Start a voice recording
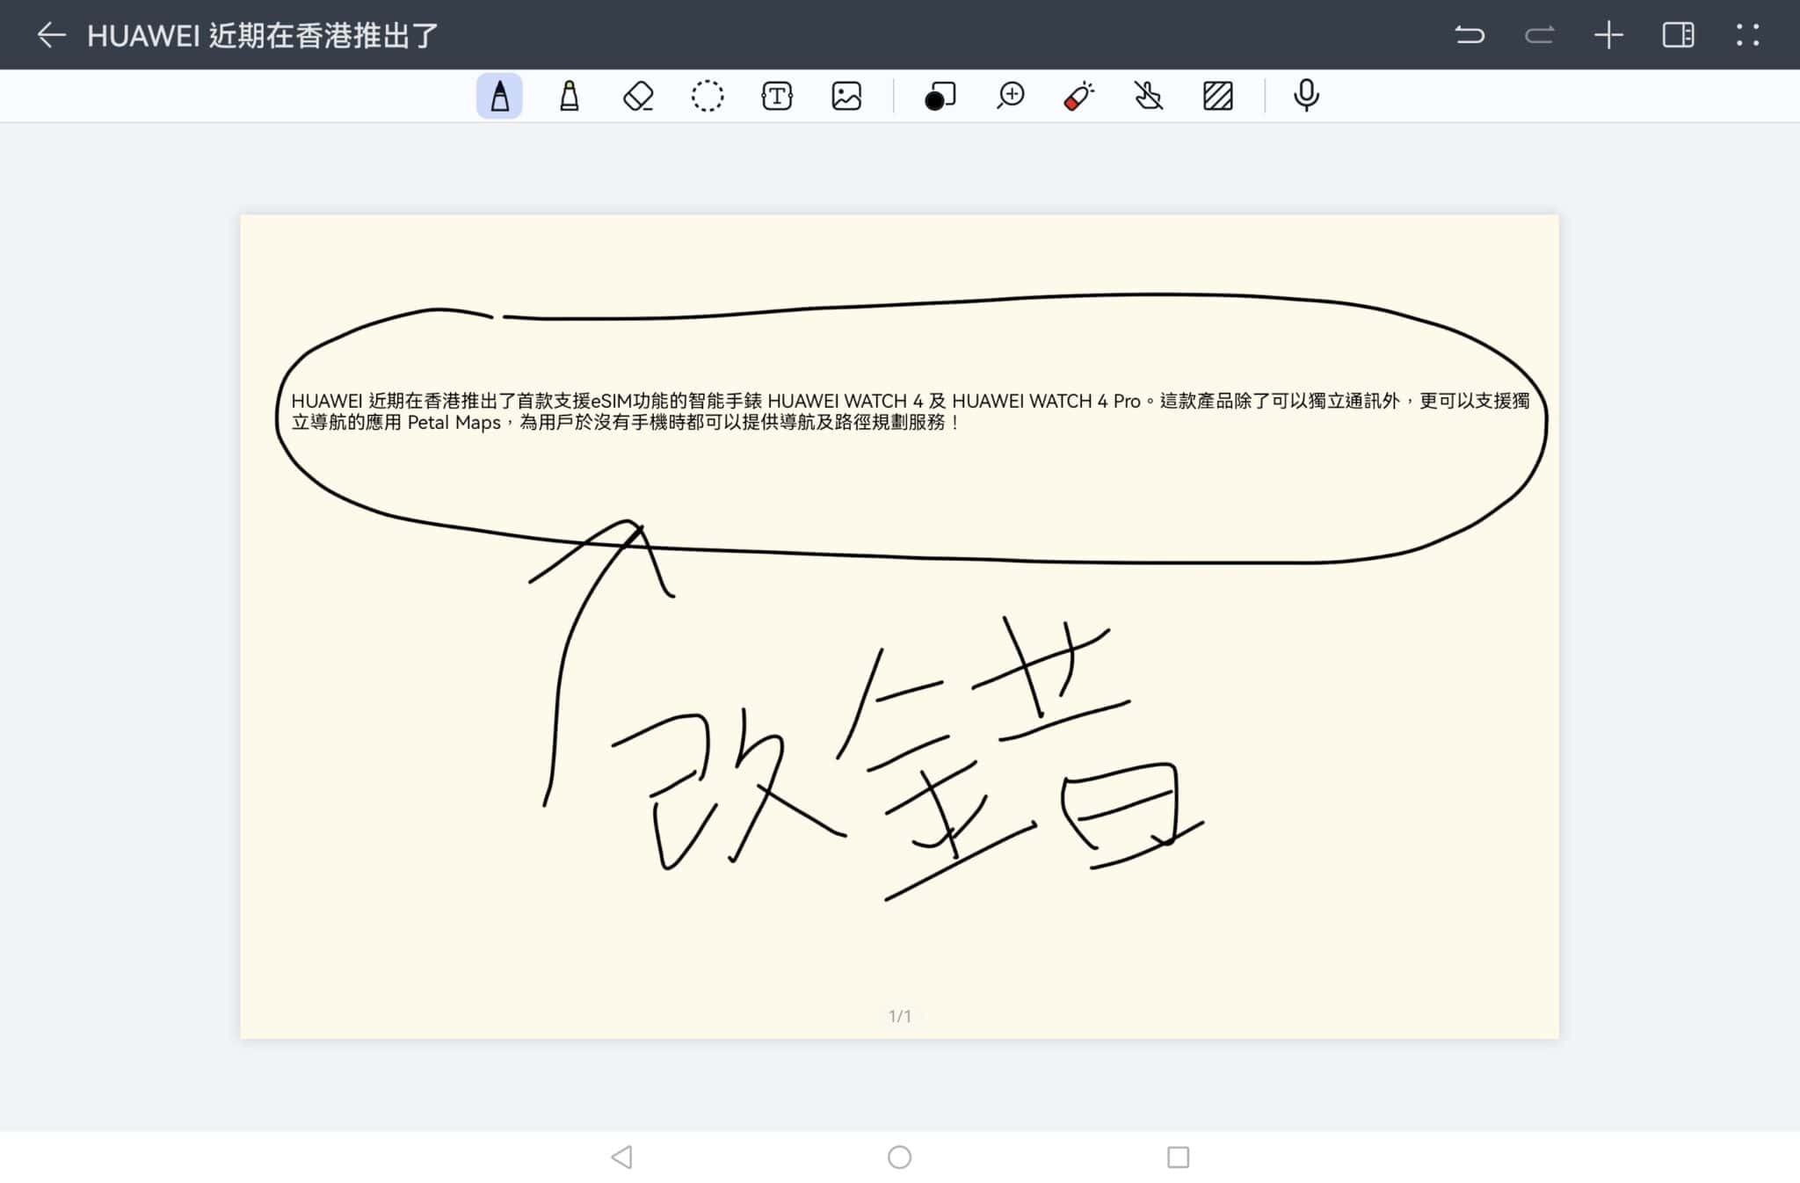Image resolution: width=1800 pixels, height=1183 pixels. 1305,97
